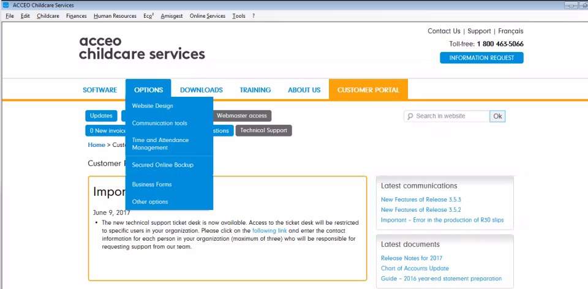Open the Online Services menu
588x289 pixels.
click(207, 16)
